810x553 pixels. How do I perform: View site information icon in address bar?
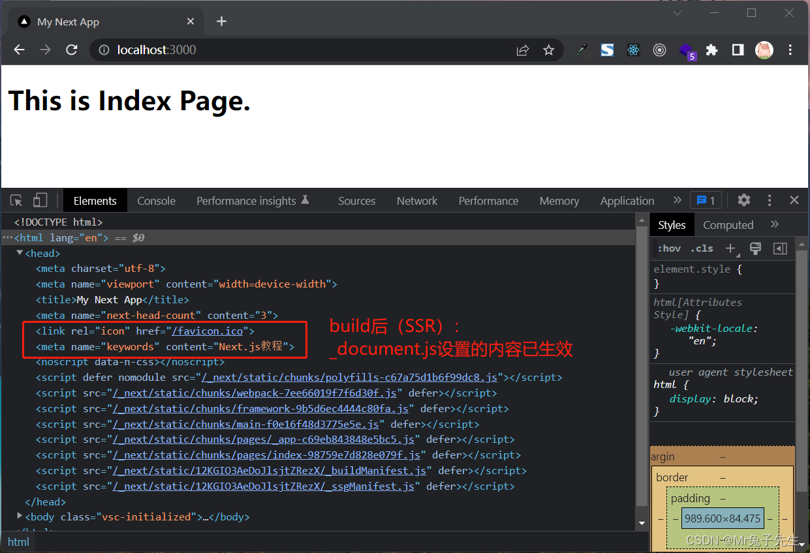pos(104,50)
